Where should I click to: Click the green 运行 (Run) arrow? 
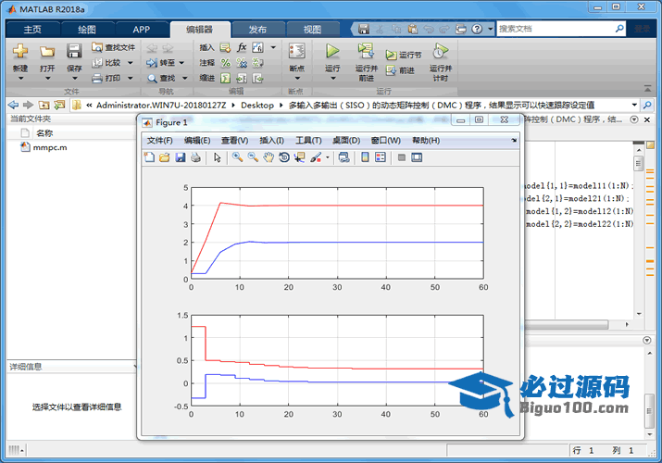tap(332, 51)
